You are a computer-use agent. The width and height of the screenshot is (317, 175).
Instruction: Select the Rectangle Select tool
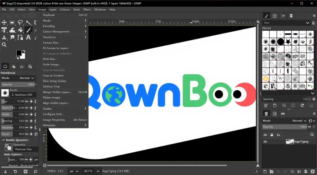(12, 23)
